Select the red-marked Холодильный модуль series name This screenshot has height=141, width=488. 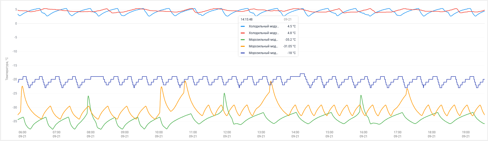coord(263,33)
